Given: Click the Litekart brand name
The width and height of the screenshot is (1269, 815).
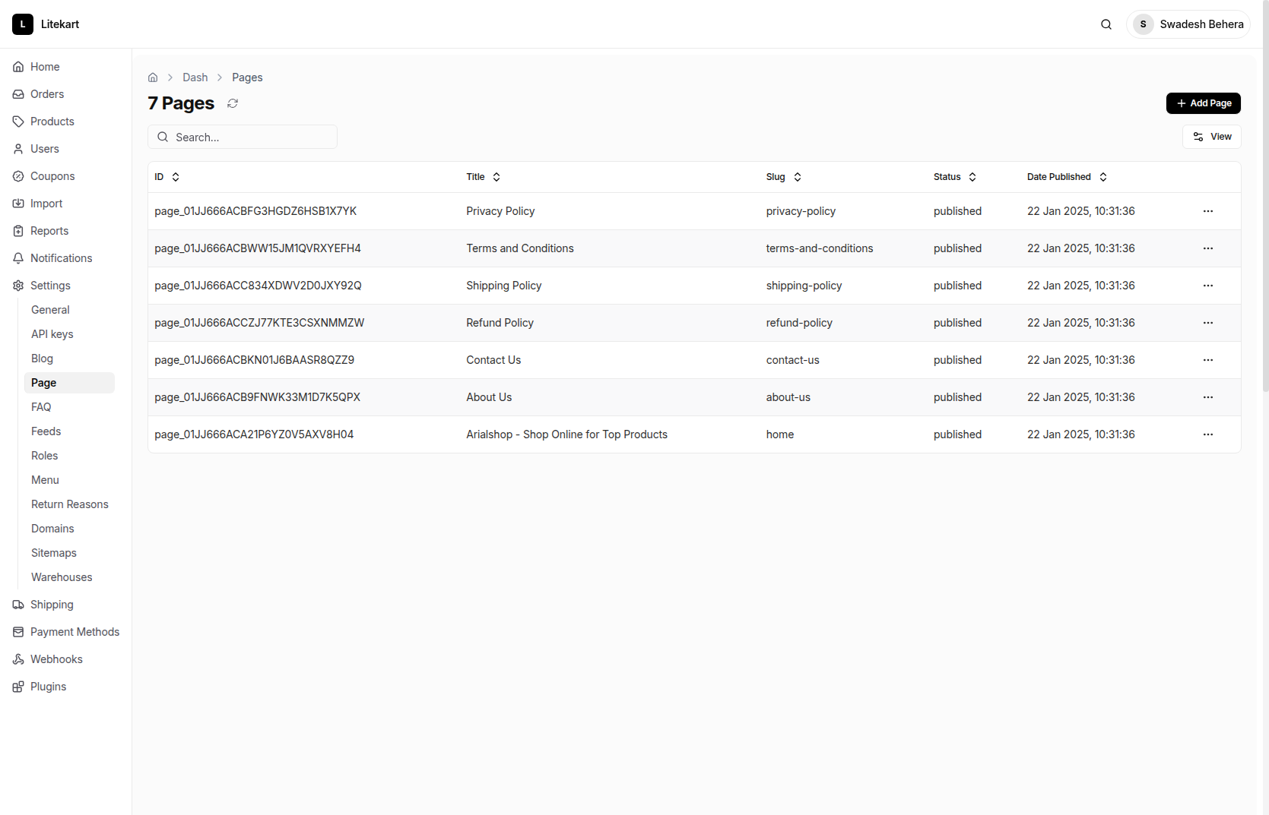Looking at the screenshot, I should 60,24.
